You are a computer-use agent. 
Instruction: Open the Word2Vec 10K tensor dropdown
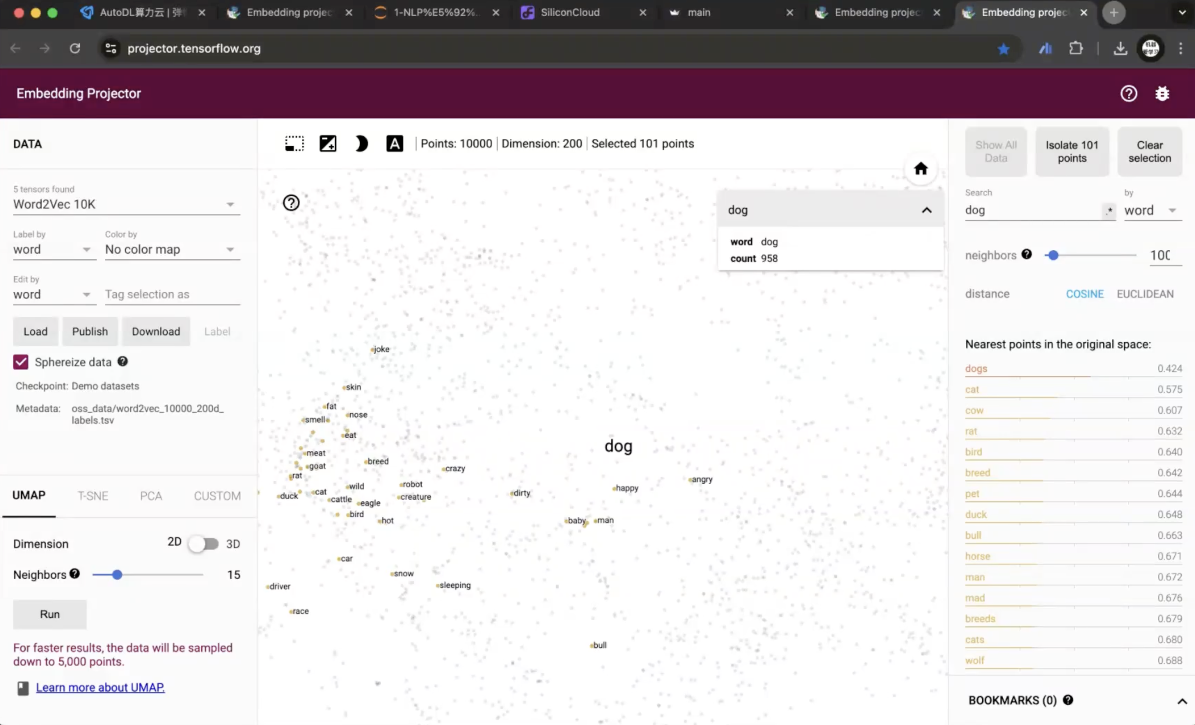click(126, 204)
